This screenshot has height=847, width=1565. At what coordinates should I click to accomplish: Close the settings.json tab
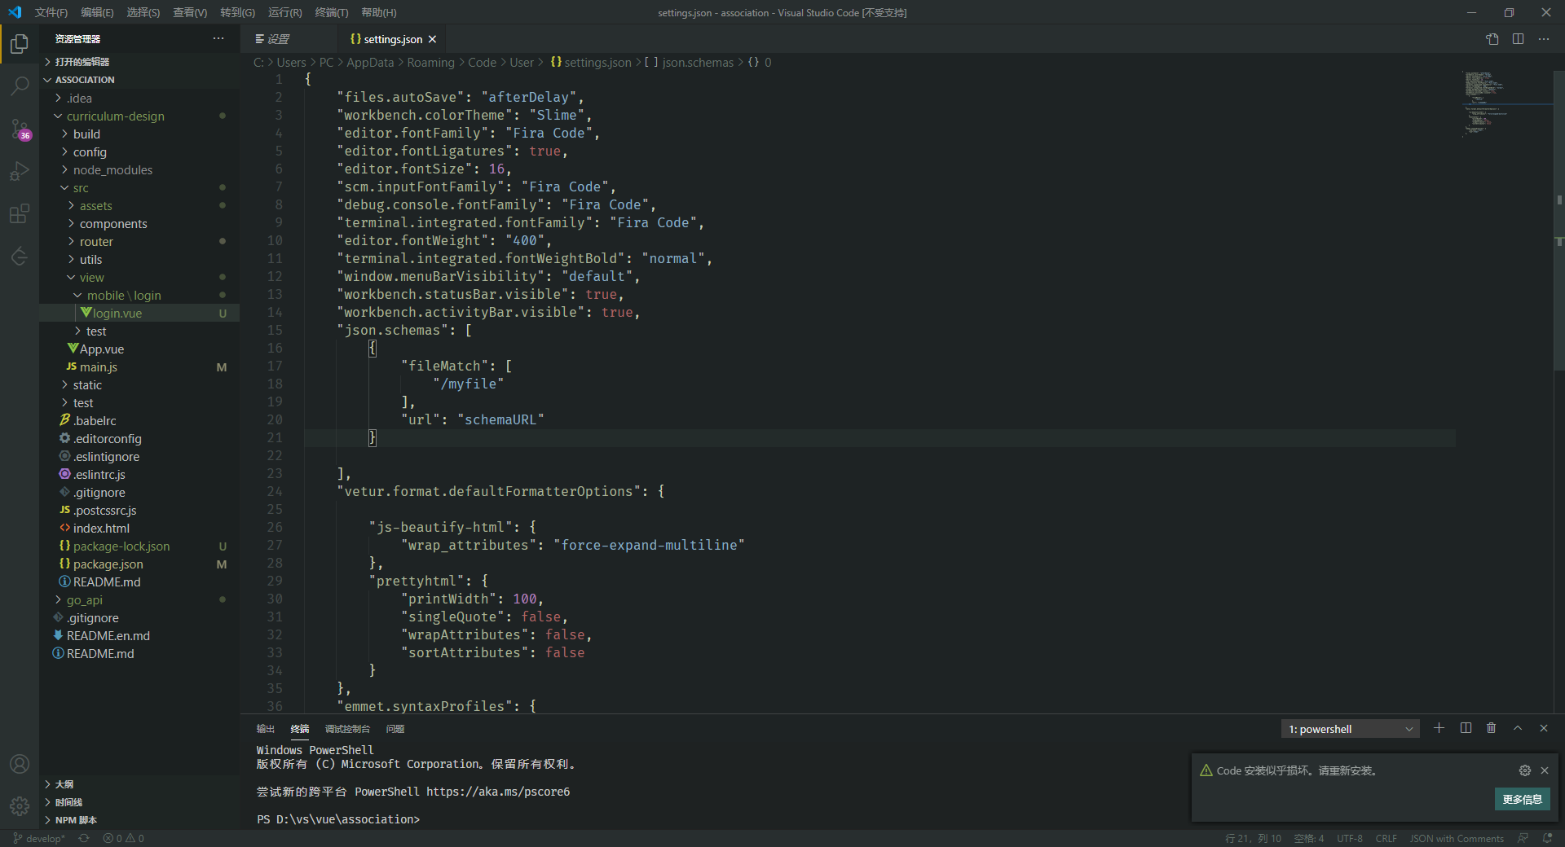pyautogui.click(x=432, y=39)
